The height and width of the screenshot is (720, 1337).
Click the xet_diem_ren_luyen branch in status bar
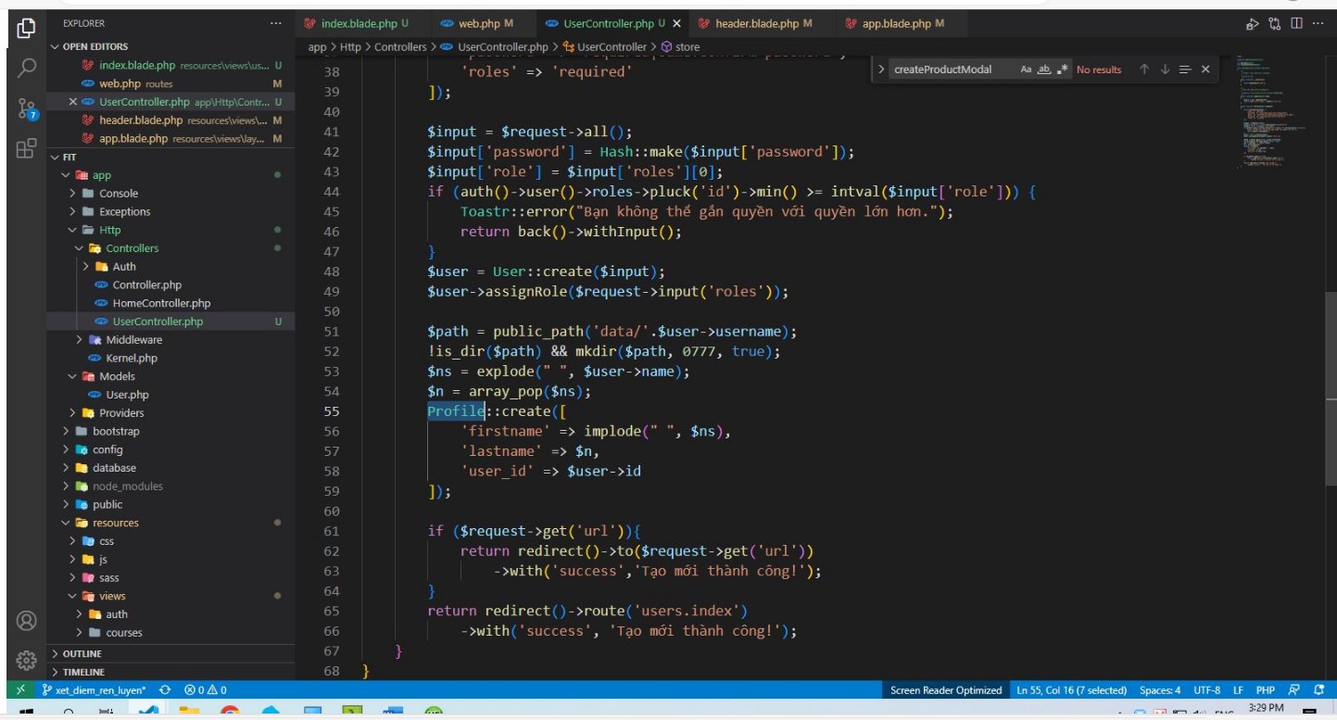click(95, 690)
